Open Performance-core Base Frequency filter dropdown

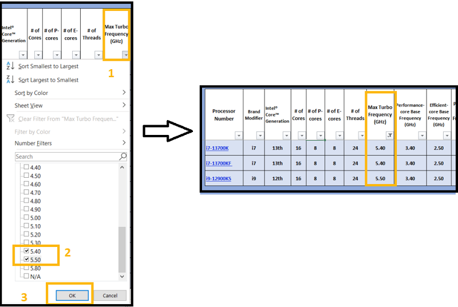click(422, 135)
